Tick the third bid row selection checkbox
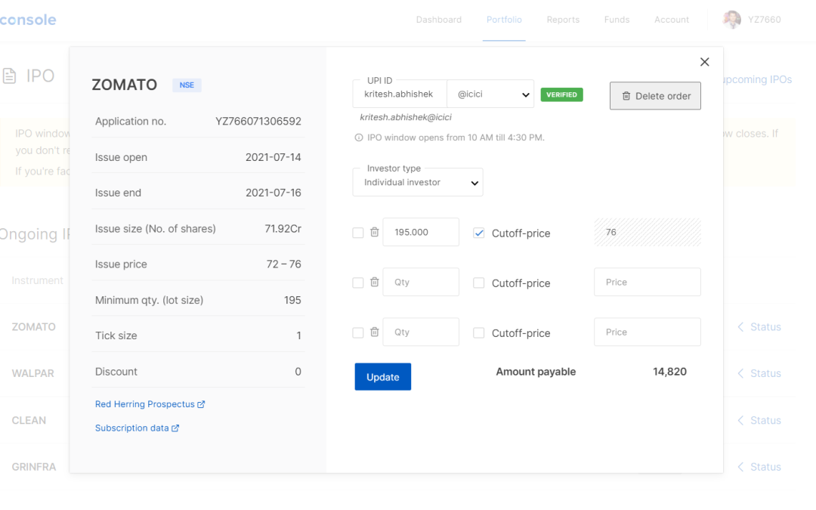The width and height of the screenshot is (816, 510). click(x=358, y=332)
